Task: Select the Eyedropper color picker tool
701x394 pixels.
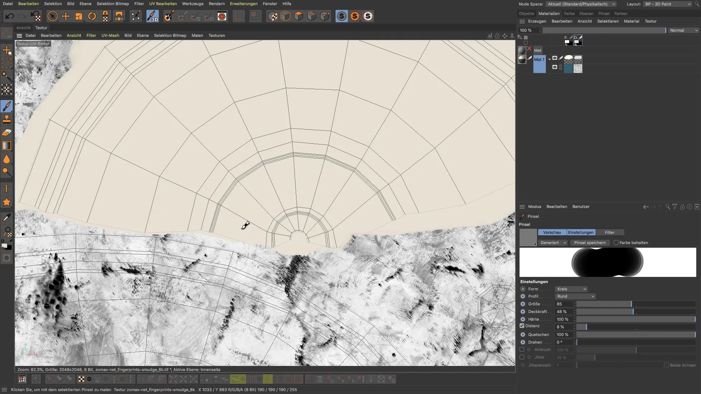Action: pos(7,218)
